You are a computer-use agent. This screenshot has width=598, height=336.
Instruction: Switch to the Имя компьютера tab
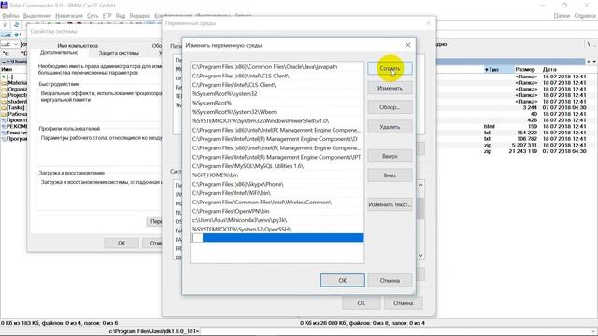tap(78, 46)
